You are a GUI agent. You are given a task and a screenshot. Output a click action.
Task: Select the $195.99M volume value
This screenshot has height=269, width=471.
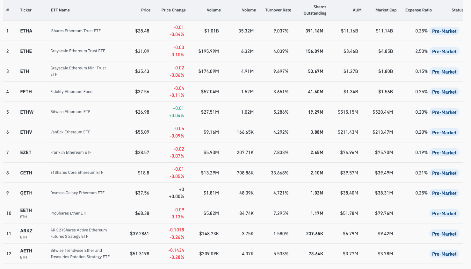click(x=209, y=51)
